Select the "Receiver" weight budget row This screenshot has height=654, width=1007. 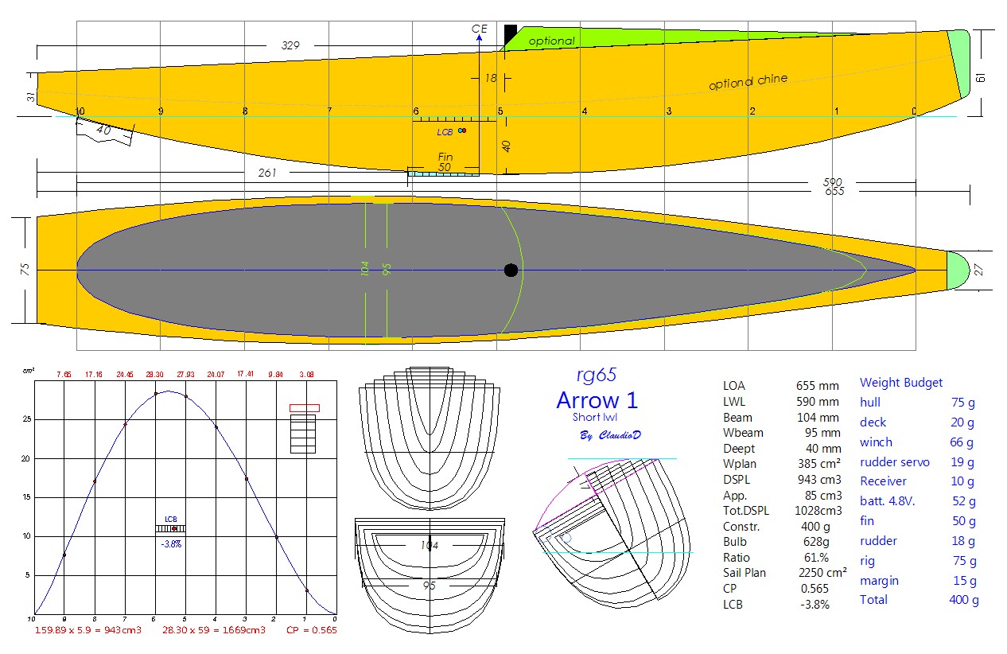pos(917,481)
